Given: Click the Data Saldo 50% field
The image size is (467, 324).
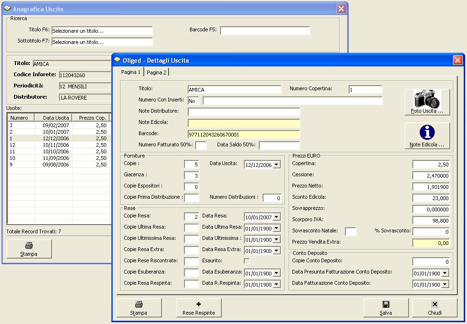Looking at the screenshot, I should (279, 145).
